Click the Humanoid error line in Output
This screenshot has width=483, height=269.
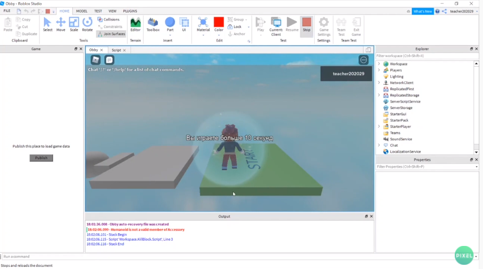pyautogui.click(x=136, y=230)
